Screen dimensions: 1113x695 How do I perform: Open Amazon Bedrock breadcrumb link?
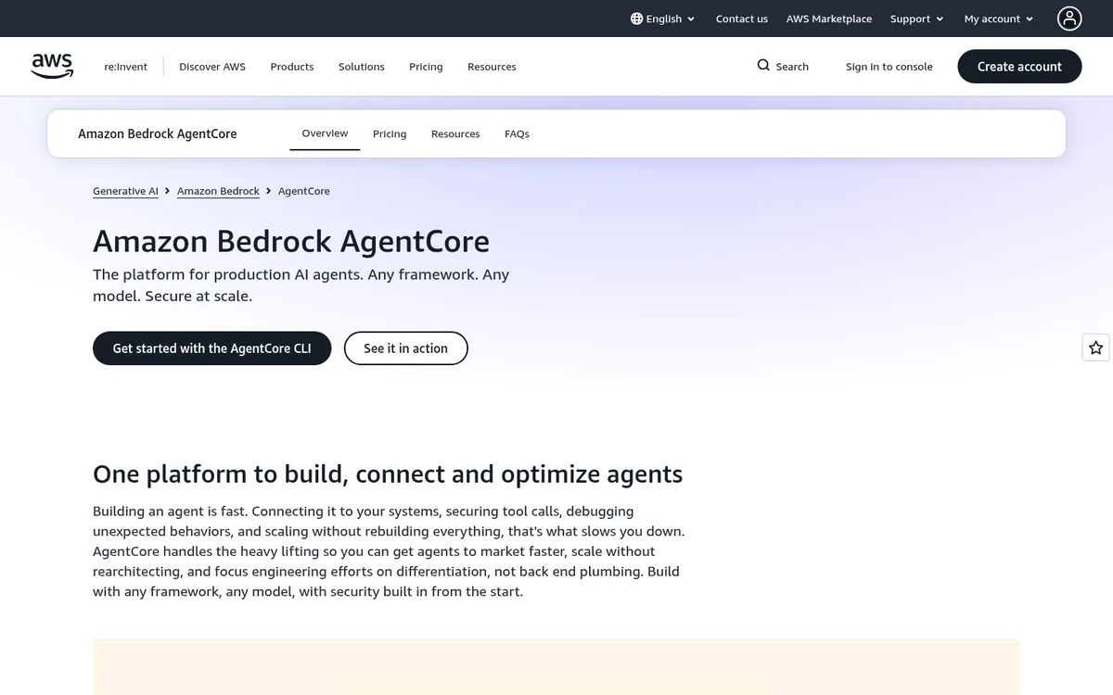click(218, 191)
